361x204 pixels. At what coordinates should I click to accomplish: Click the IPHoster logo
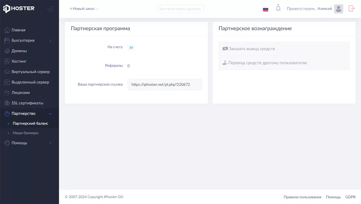(x=19, y=9)
